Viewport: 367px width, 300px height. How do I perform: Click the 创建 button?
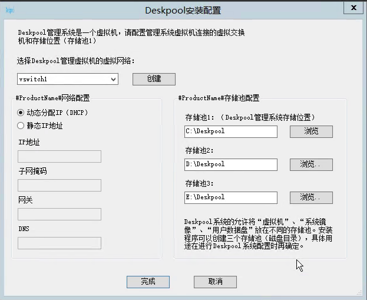[154, 79]
